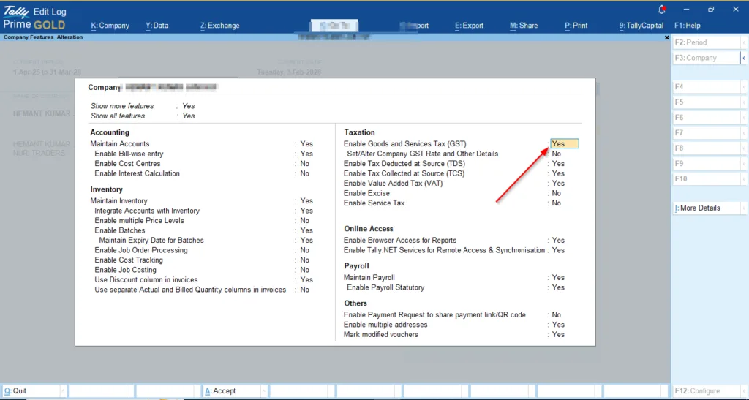Expand the arrow beside I: More Details
This screenshot has width=749, height=400.
(x=744, y=208)
